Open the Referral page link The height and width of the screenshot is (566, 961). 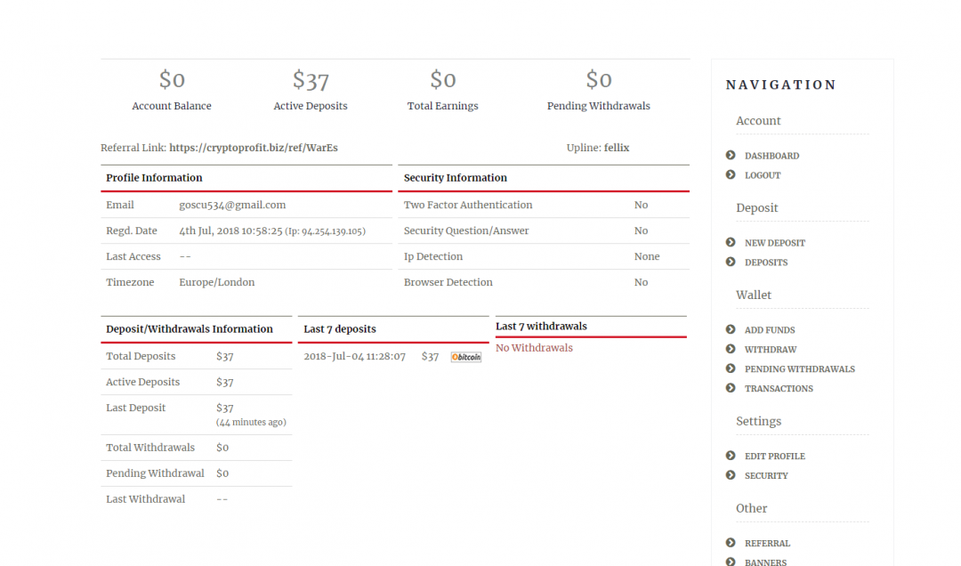[767, 543]
